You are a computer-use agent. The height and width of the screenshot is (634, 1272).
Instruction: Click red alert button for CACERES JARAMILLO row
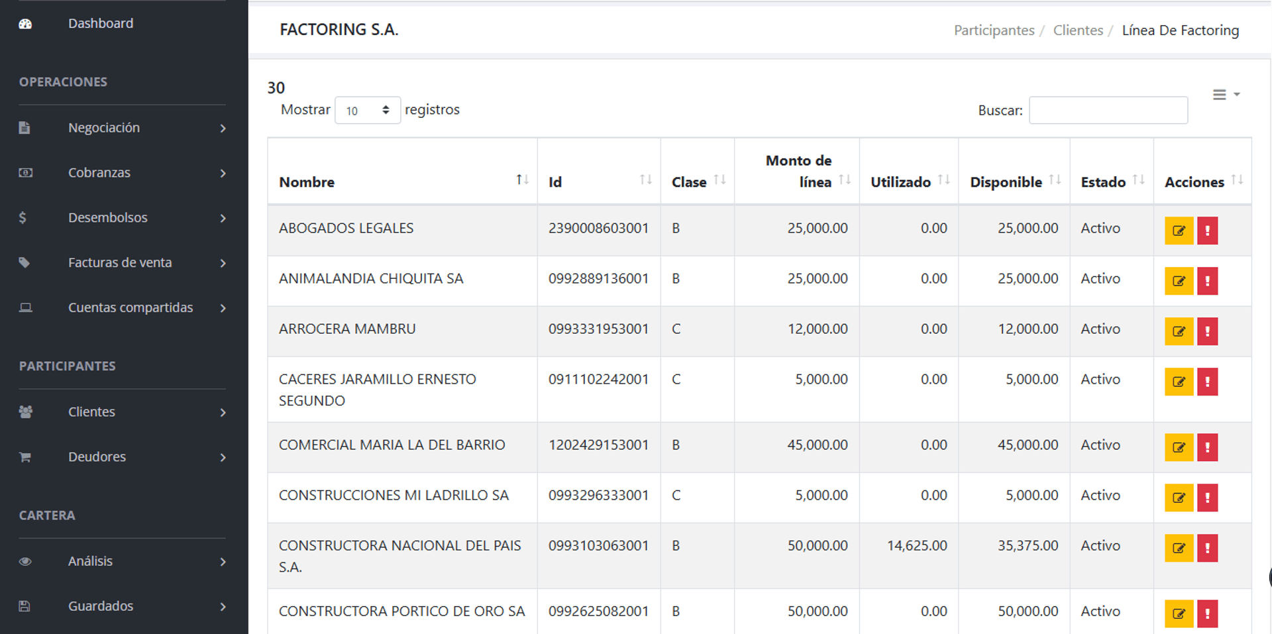pos(1207,382)
